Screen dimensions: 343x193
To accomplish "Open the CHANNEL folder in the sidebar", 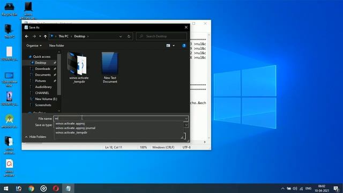I will point(42,93).
